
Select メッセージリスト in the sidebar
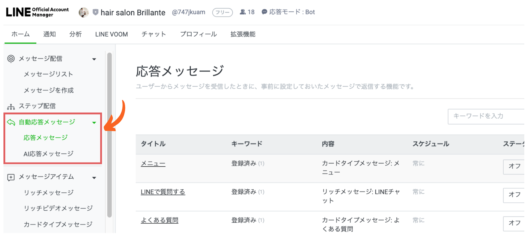[x=48, y=74]
